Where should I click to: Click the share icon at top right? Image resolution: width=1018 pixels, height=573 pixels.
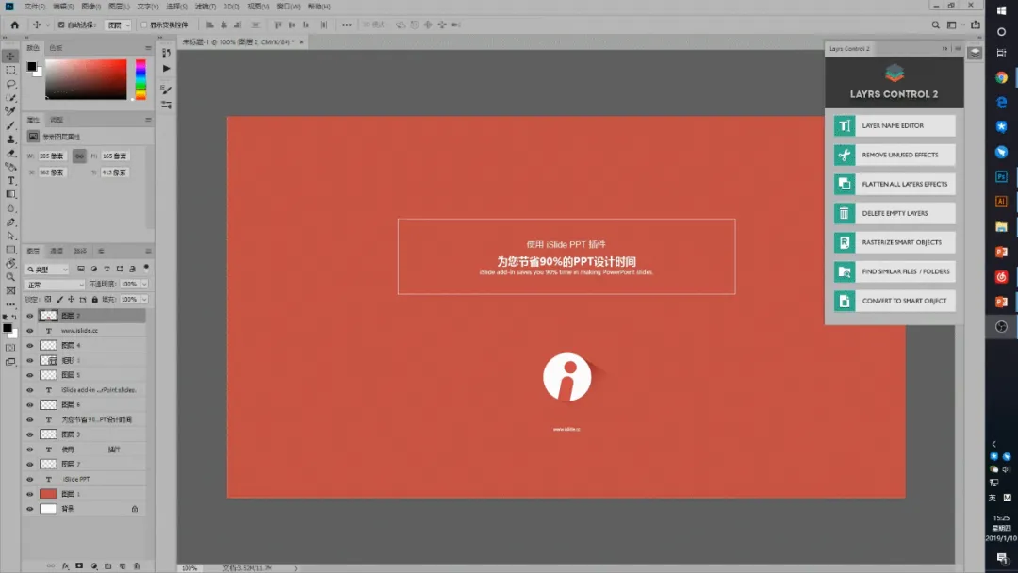click(976, 25)
